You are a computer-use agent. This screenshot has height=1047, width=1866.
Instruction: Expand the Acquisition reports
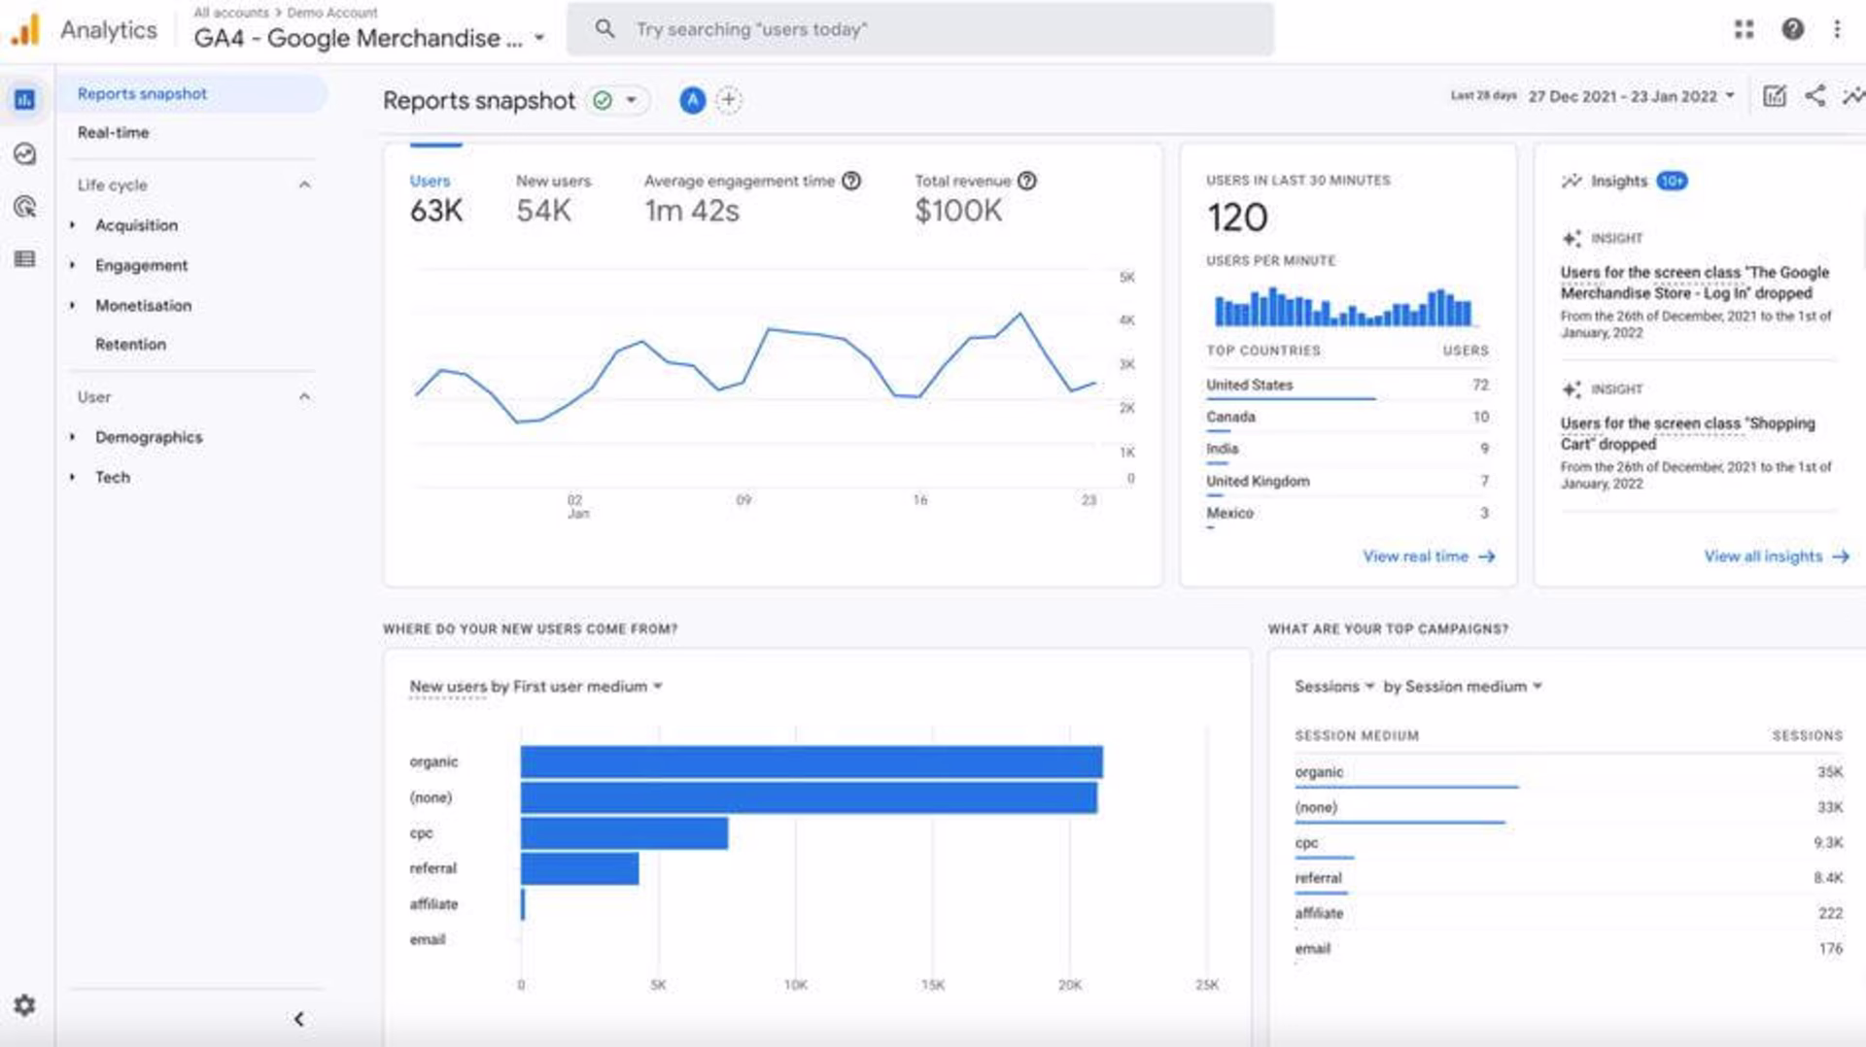pyautogui.click(x=73, y=225)
